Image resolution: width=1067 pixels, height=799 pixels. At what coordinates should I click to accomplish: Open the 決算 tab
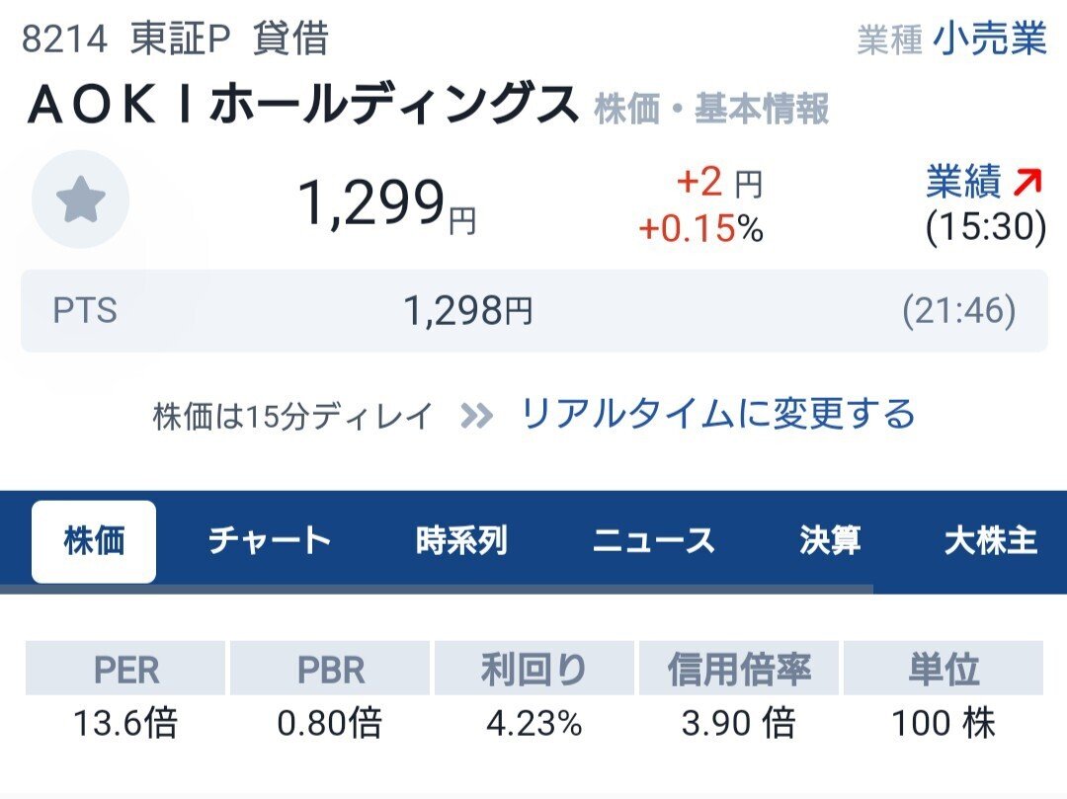(830, 541)
